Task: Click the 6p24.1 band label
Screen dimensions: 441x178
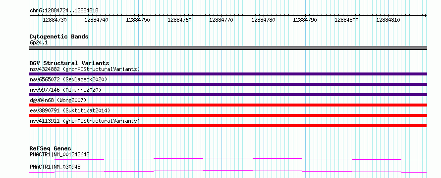Action: click(39, 43)
